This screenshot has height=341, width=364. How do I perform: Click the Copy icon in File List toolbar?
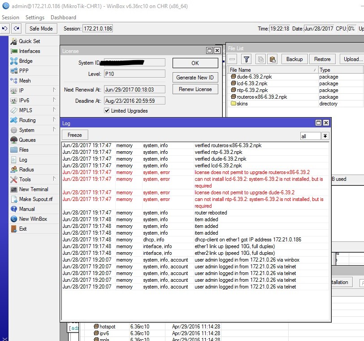tap(260, 59)
